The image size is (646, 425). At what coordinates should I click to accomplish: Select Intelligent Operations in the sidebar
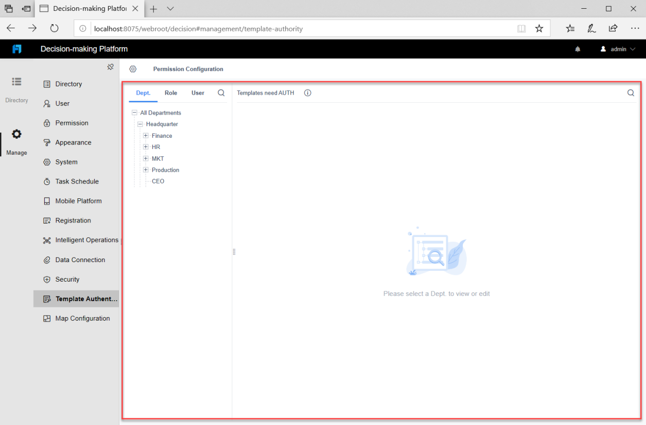pos(86,240)
